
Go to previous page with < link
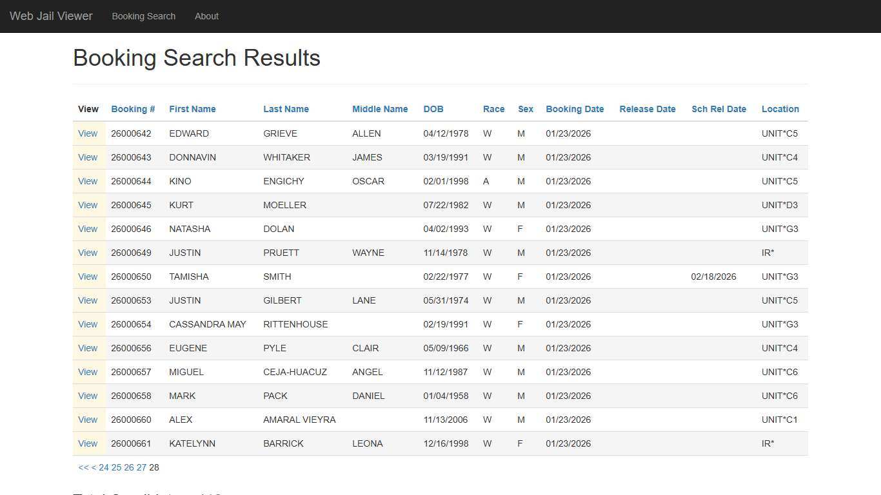coord(93,467)
